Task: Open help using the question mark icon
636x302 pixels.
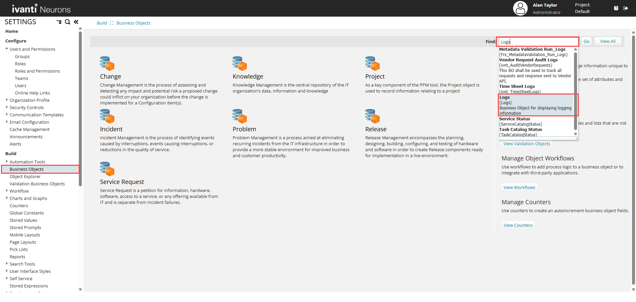Action: point(616,8)
